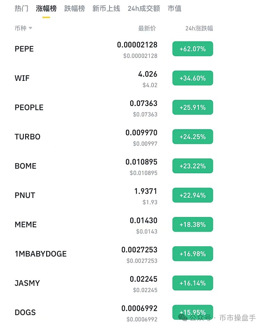Sort by 币种 dropdown arrow
The width and height of the screenshot is (264, 328).
31,29
